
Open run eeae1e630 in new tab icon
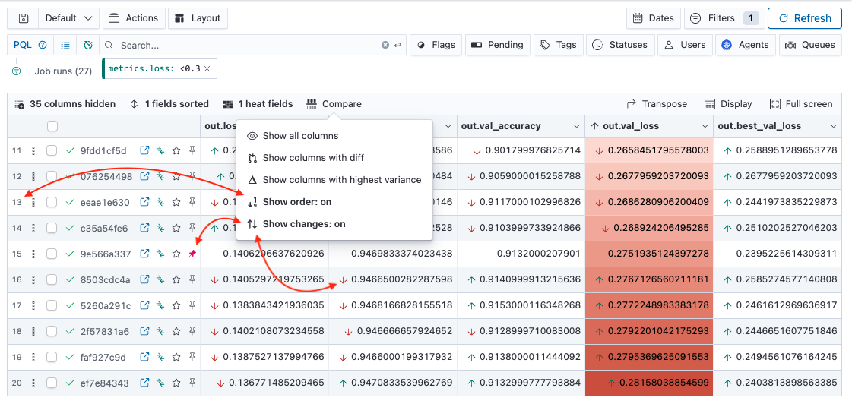click(x=144, y=202)
